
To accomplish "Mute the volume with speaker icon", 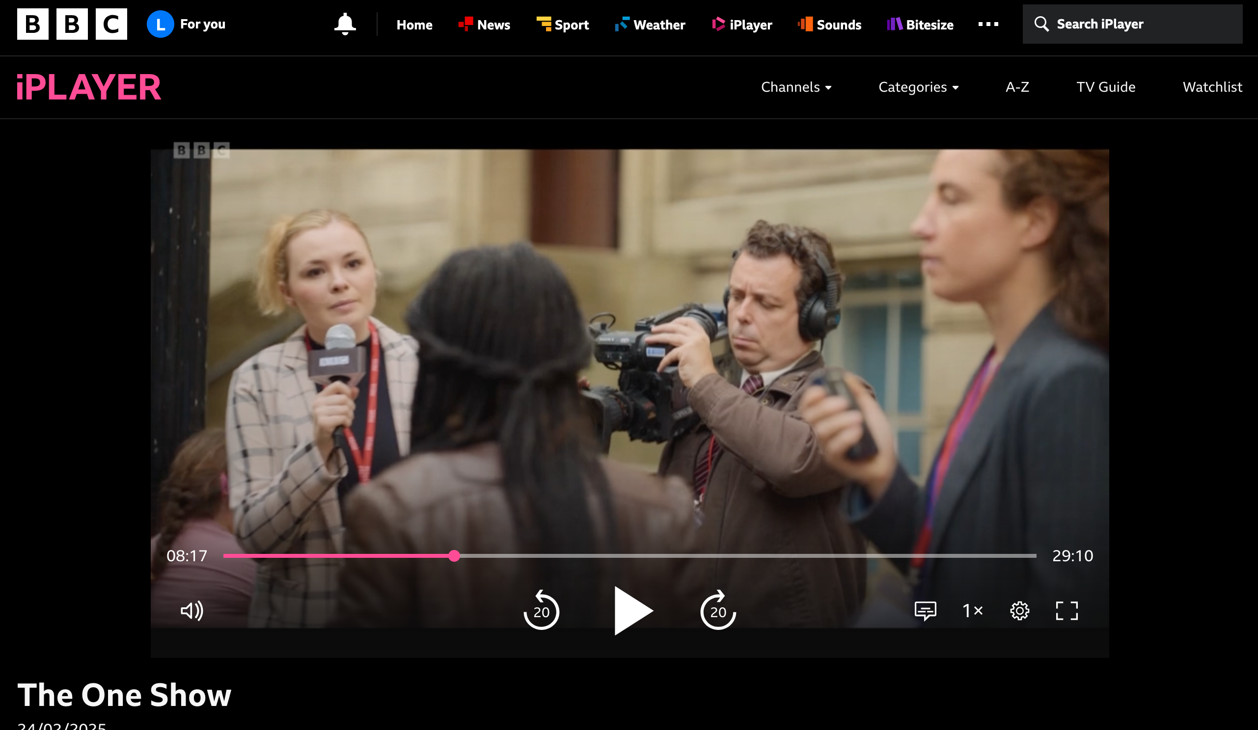I will [191, 610].
